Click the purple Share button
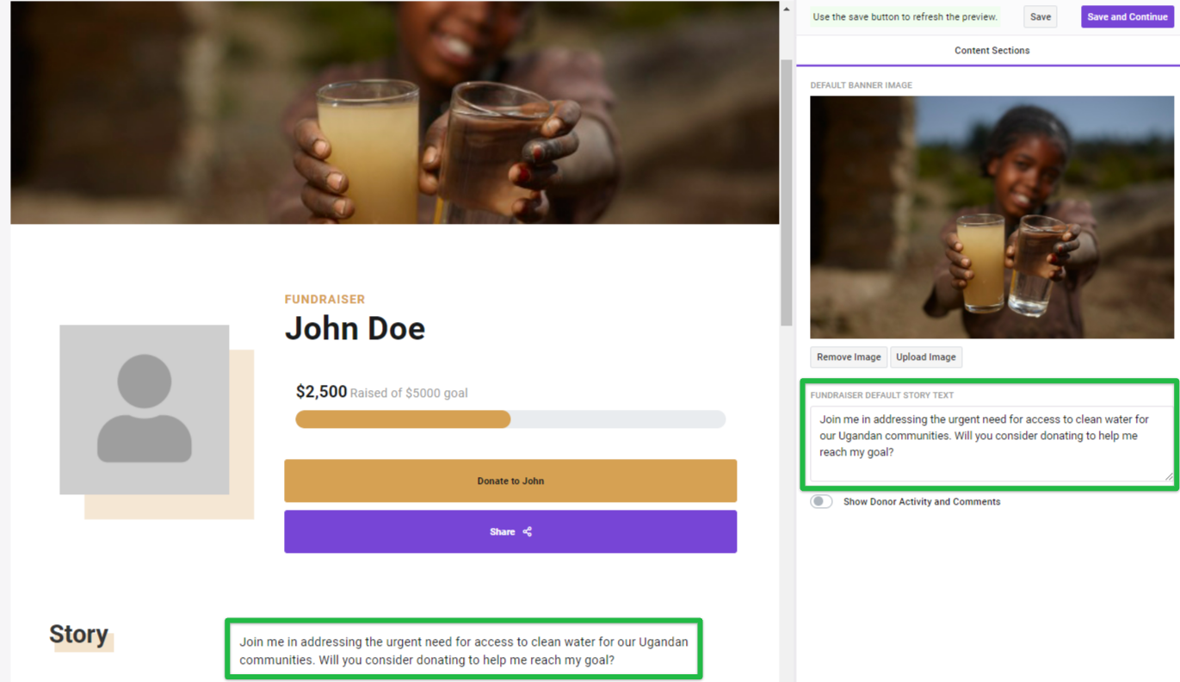The height and width of the screenshot is (682, 1180). tap(510, 531)
